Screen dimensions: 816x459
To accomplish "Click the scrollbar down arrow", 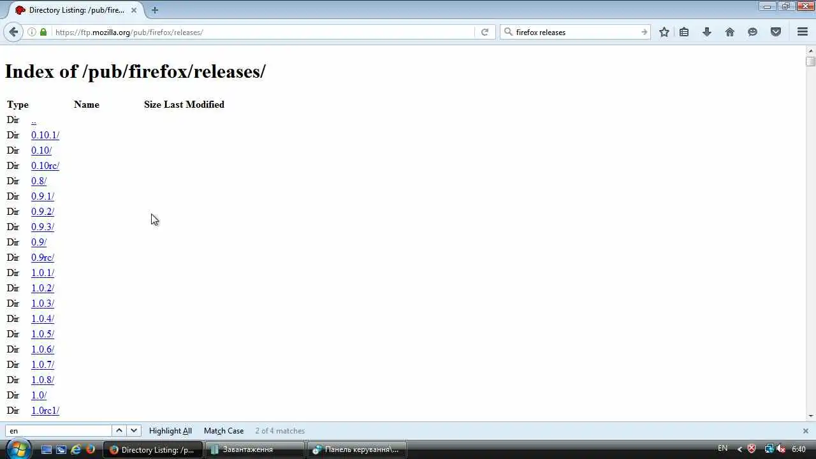I will click(810, 416).
